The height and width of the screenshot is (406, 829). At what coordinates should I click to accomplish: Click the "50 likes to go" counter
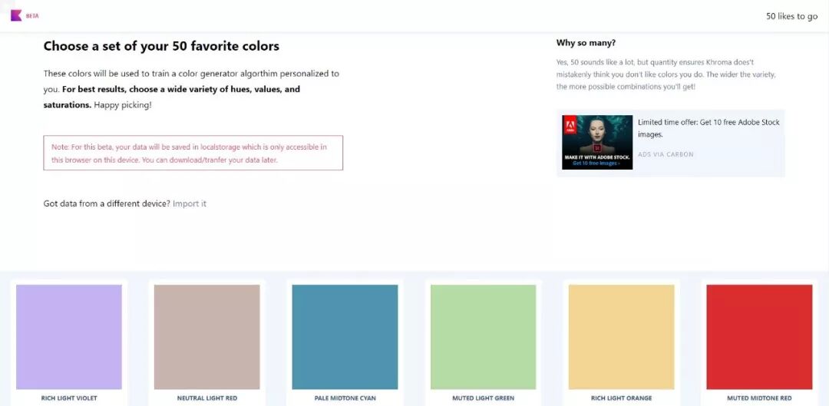[x=791, y=16]
